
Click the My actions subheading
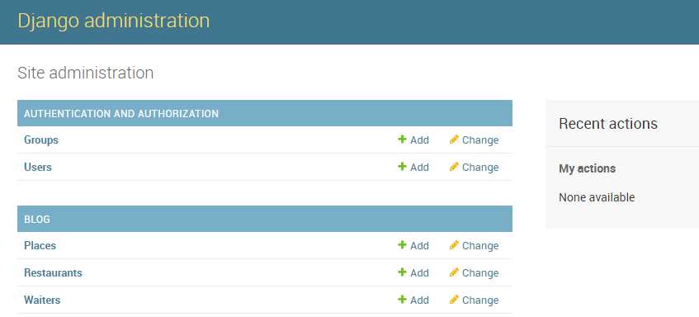click(x=587, y=168)
